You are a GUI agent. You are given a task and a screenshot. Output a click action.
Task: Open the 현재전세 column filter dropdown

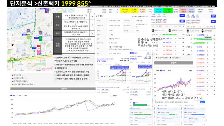tap(137, 7)
